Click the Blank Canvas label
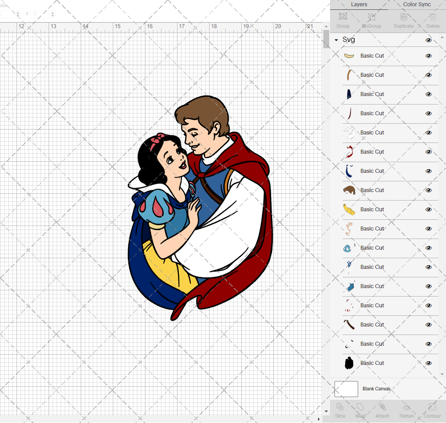This screenshot has height=423, width=446. (x=376, y=389)
